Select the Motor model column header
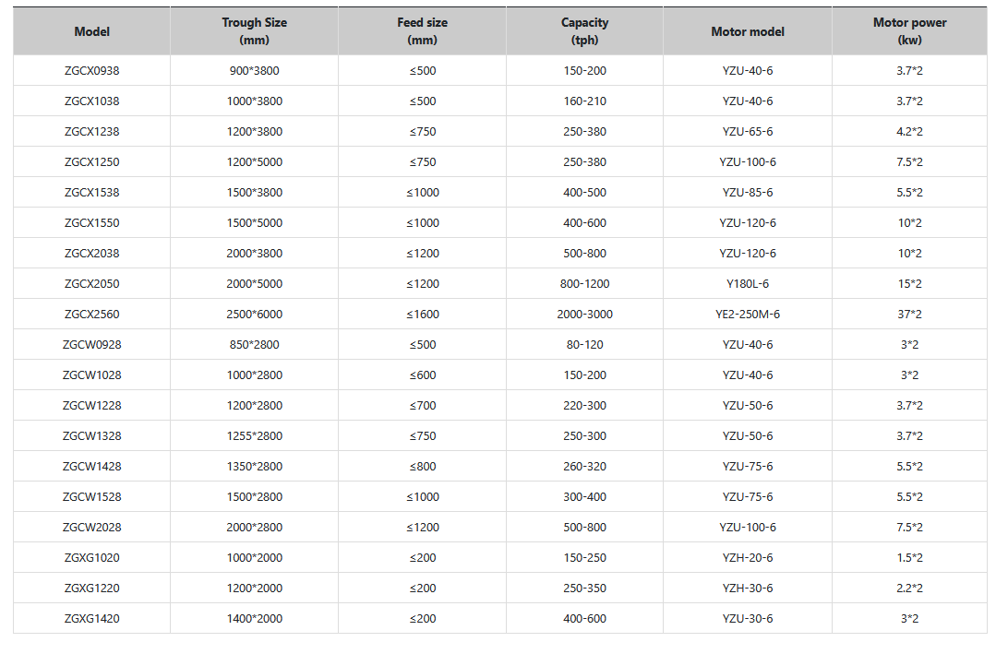Viewport: 996px width, 654px height. pyautogui.click(x=748, y=31)
